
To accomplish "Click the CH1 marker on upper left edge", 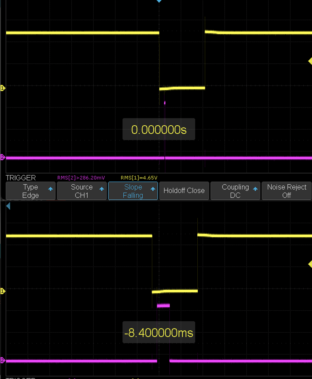I will pos(3,87).
